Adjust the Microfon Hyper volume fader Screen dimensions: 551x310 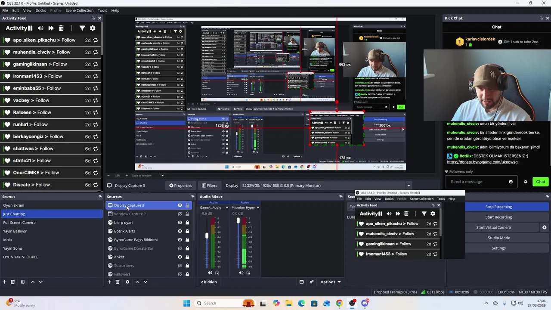tap(238, 220)
